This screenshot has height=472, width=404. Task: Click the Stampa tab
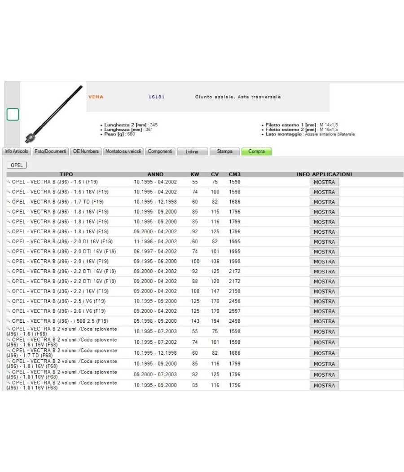(224, 151)
